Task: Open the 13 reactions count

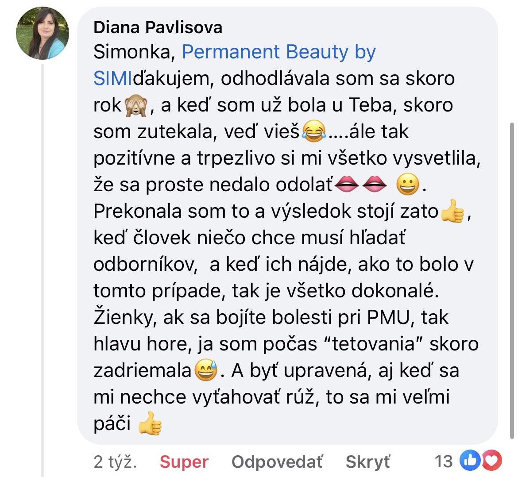Action: click(443, 462)
